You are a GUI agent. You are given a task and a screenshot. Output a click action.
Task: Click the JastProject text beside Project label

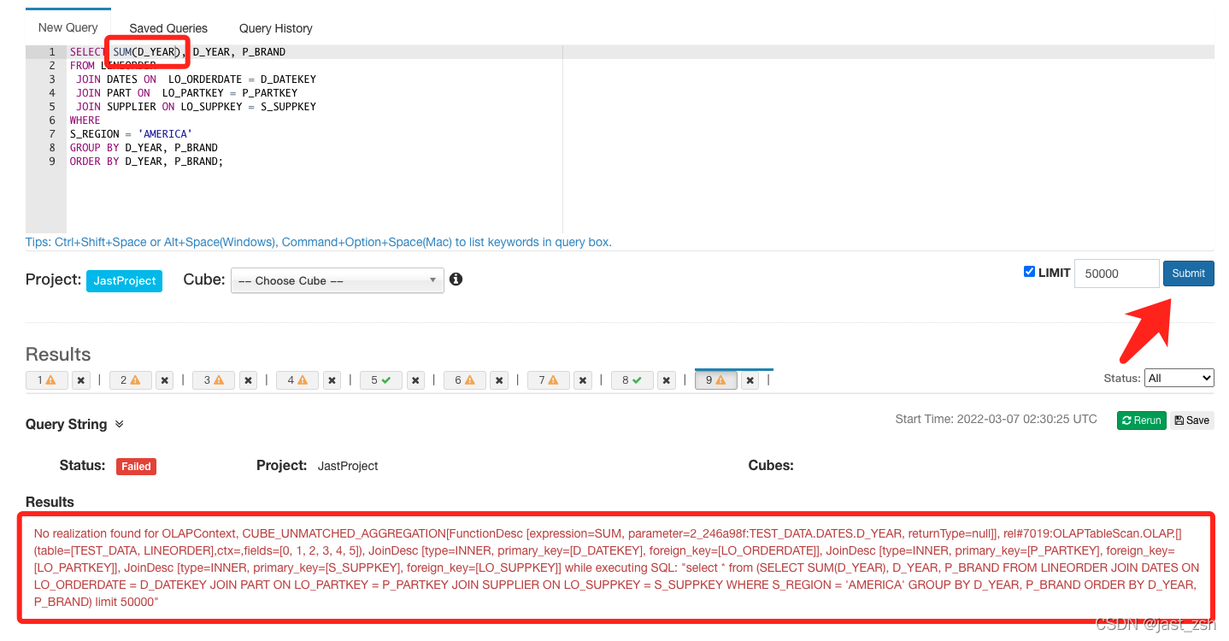point(347,466)
